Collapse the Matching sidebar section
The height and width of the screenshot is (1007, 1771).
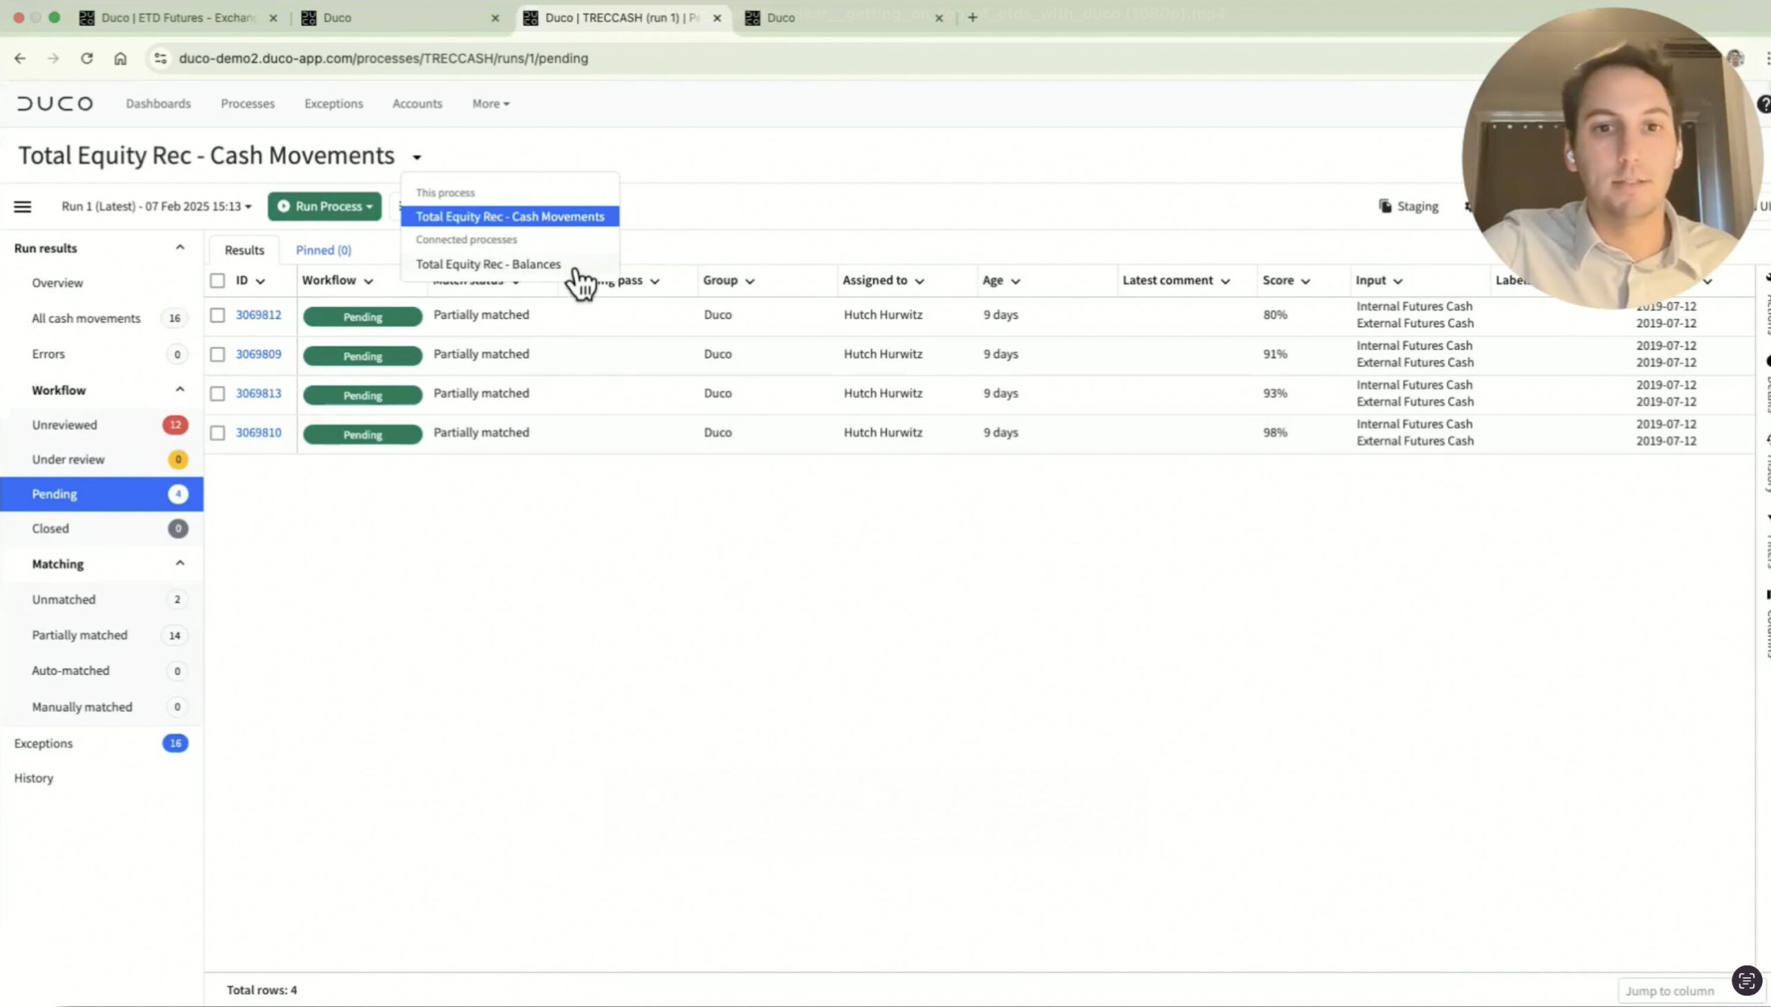pyautogui.click(x=180, y=563)
